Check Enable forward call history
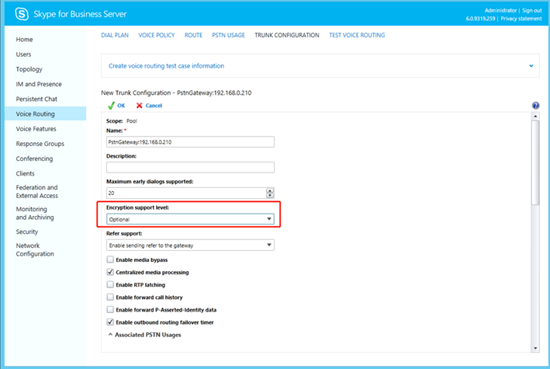This screenshot has height=369, width=550. [x=110, y=298]
